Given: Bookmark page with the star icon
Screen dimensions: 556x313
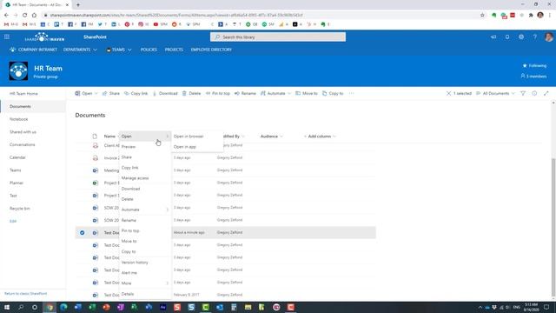Looking at the screenshot, I should click(482, 16).
